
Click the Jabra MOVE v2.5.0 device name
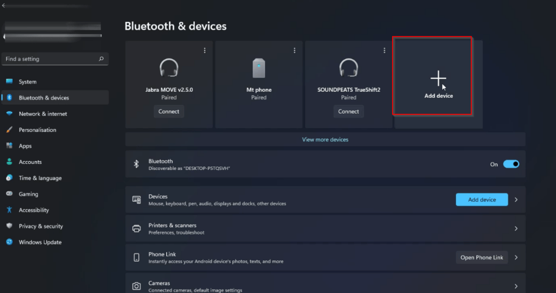click(x=169, y=90)
